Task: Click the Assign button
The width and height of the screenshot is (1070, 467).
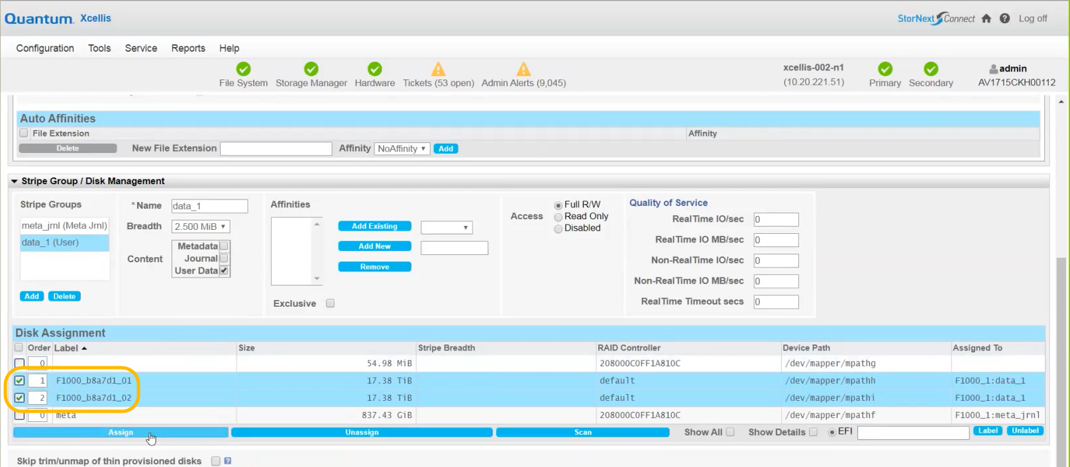Action: [x=121, y=433]
